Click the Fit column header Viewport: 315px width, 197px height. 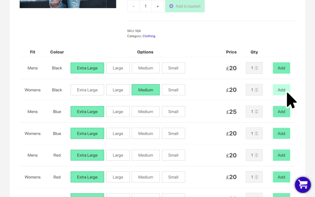coord(33,52)
